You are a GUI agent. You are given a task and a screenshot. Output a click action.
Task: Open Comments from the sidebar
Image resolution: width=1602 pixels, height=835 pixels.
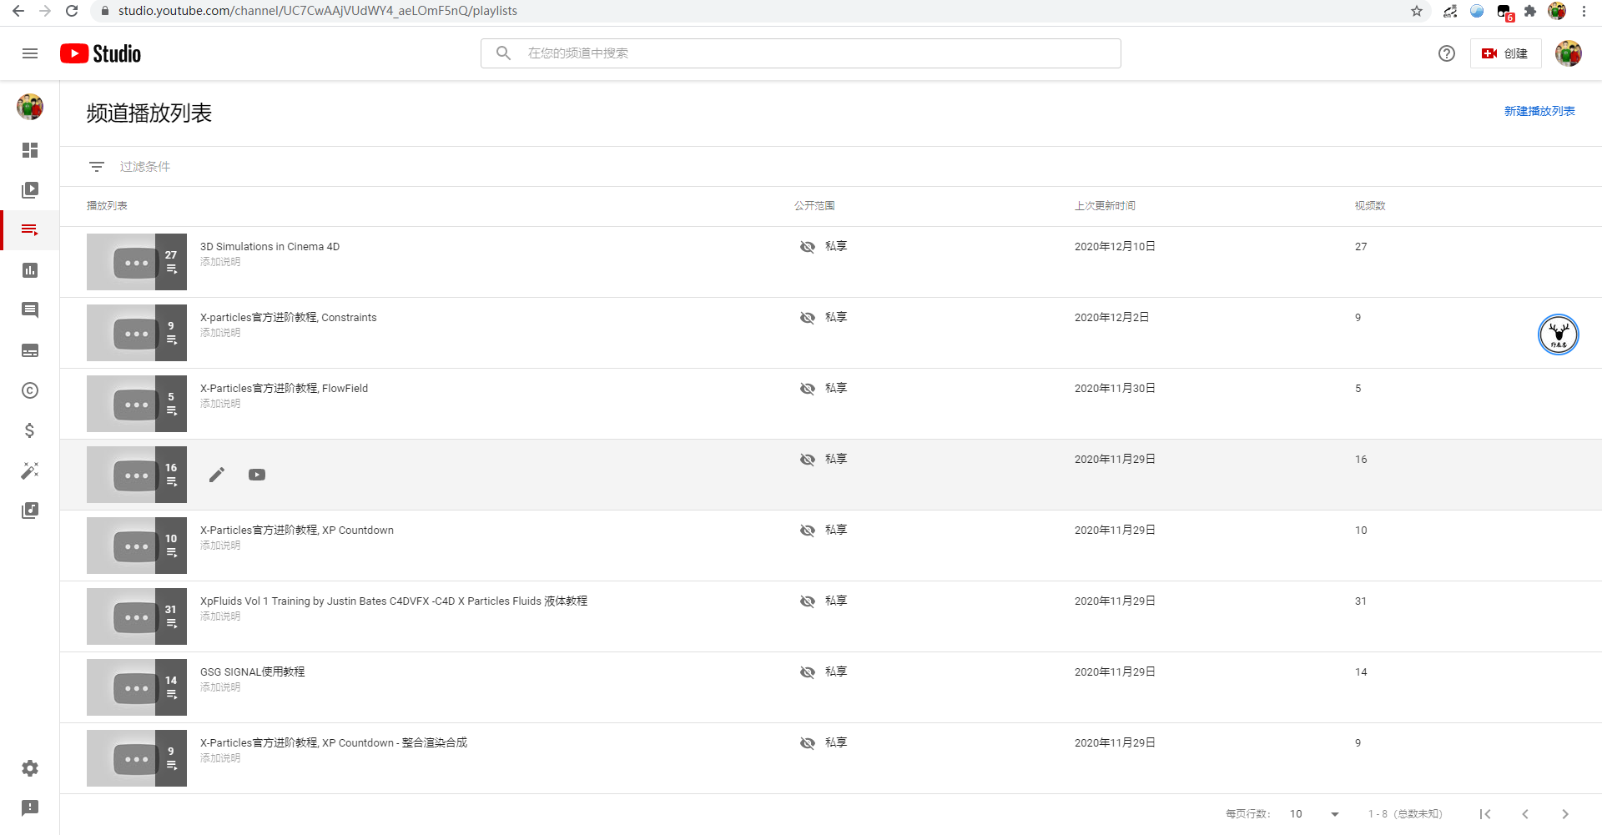[x=30, y=310]
